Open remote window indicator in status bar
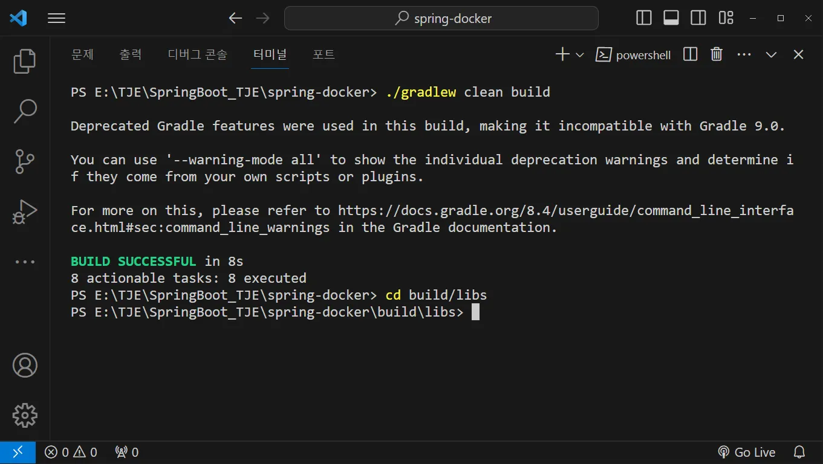The width and height of the screenshot is (823, 464). pos(18,452)
